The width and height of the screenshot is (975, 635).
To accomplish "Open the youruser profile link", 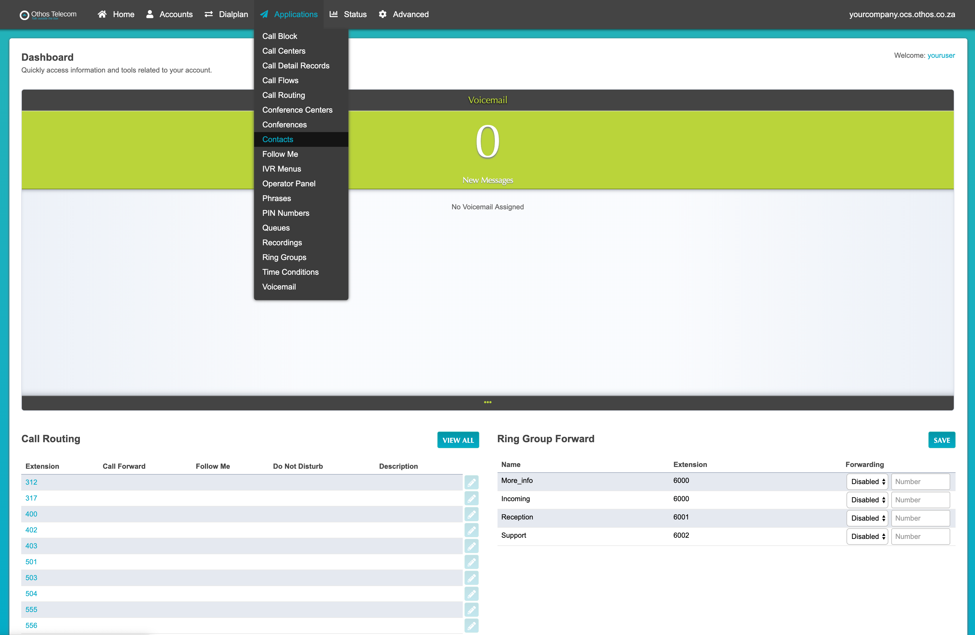I will point(941,55).
